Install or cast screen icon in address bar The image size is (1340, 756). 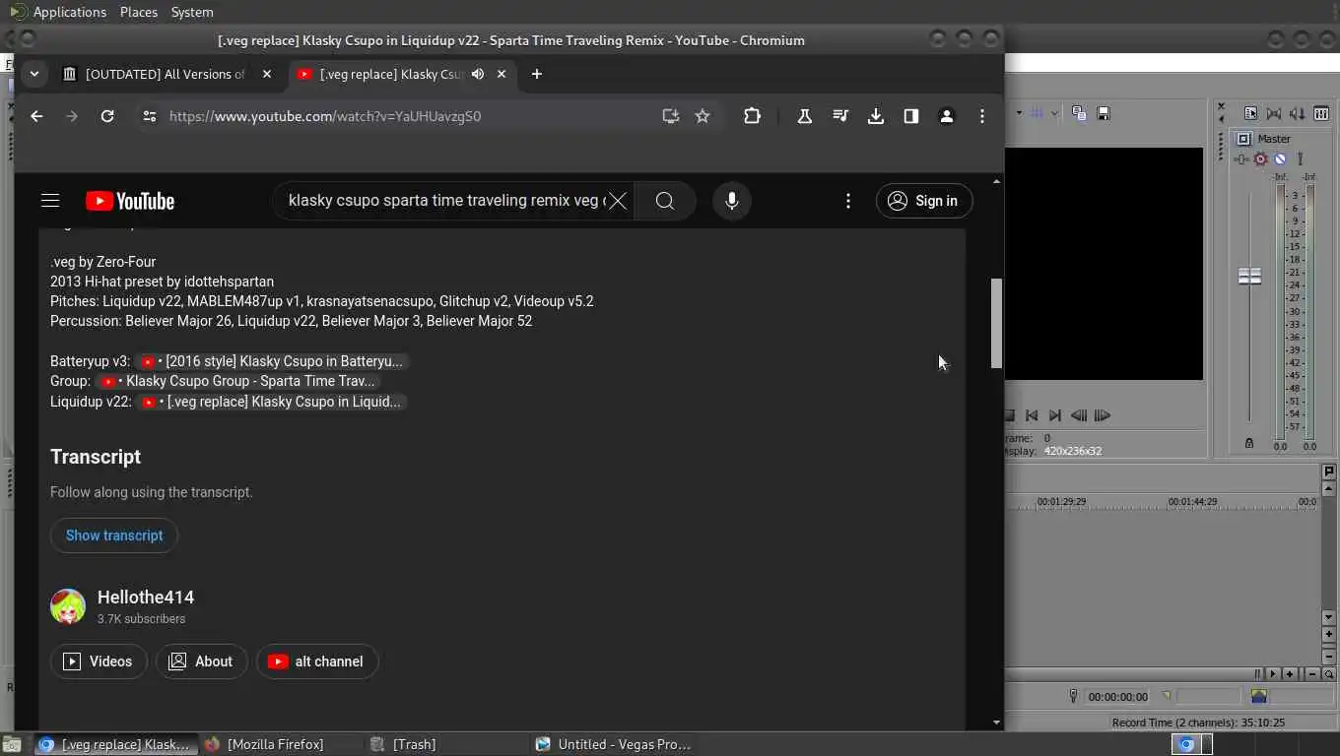pos(671,116)
